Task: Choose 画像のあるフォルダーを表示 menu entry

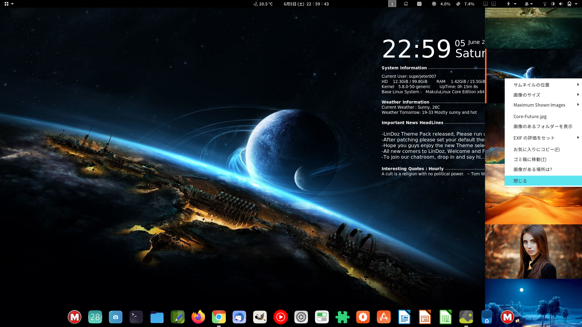Action: click(x=543, y=126)
